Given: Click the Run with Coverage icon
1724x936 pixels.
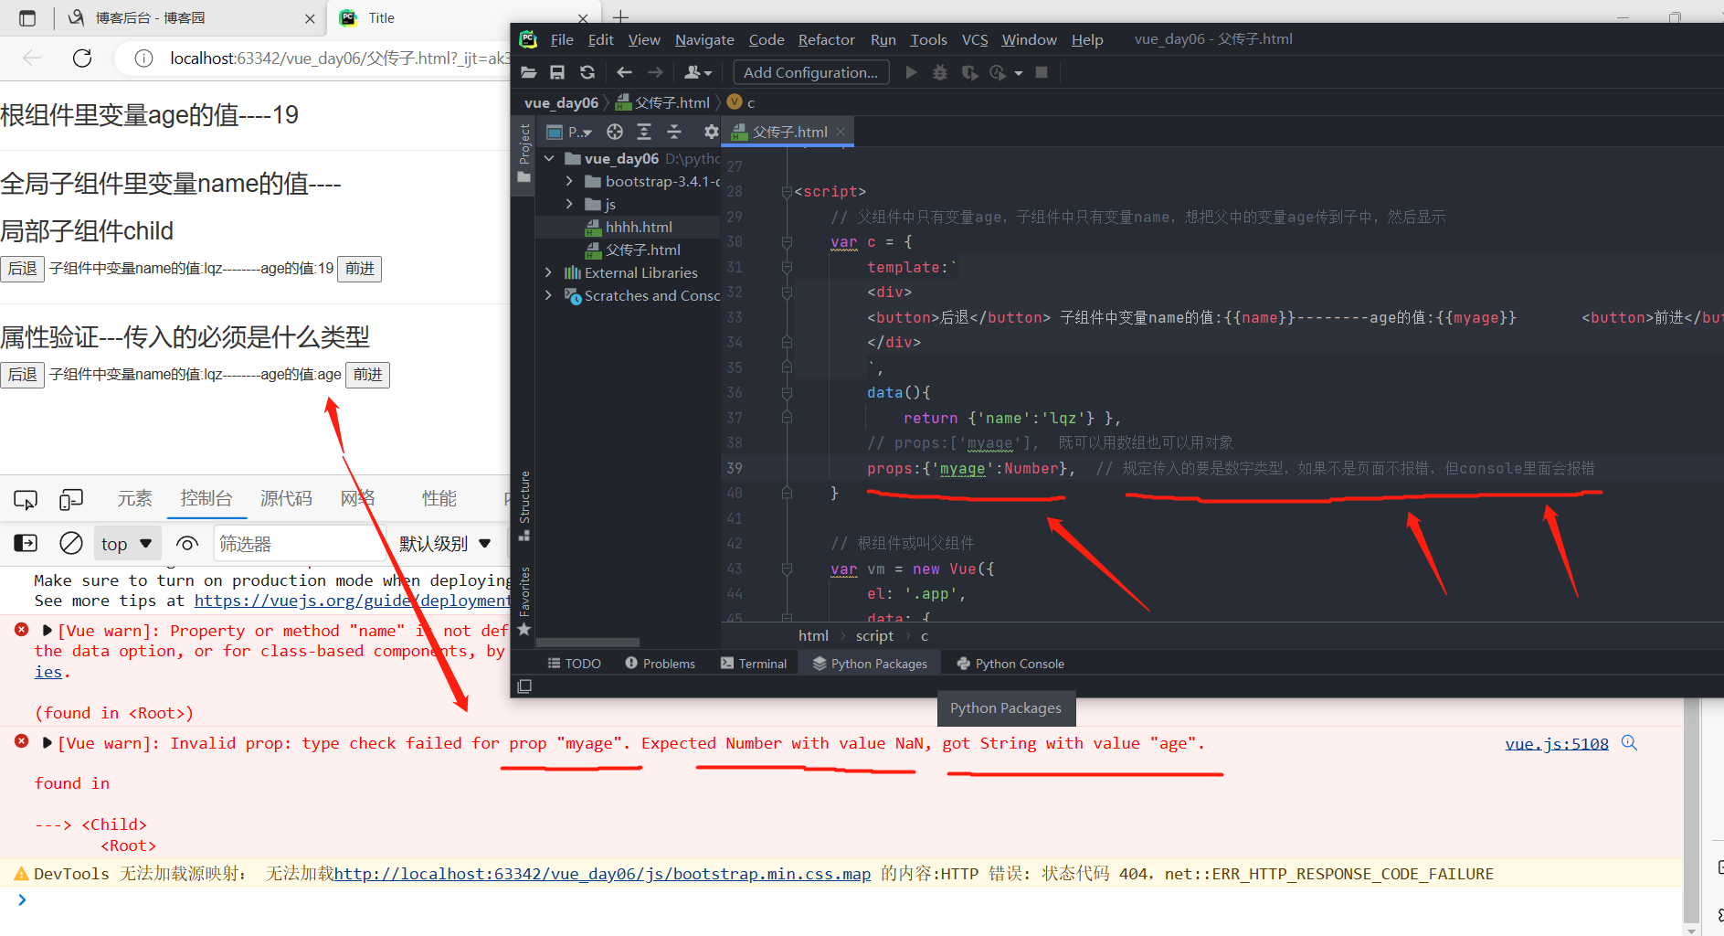Looking at the screenshot, I should click(969, 72).
